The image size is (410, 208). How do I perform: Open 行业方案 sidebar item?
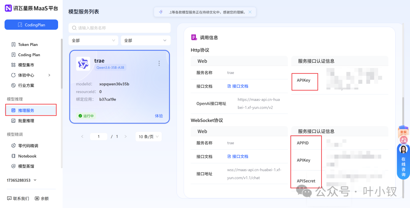coord(26,85)
